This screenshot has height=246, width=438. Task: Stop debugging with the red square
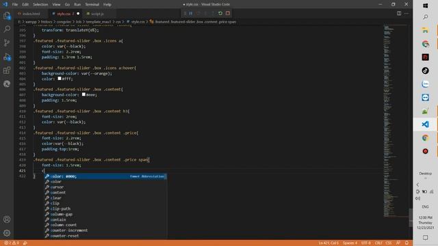pos(228,14)
